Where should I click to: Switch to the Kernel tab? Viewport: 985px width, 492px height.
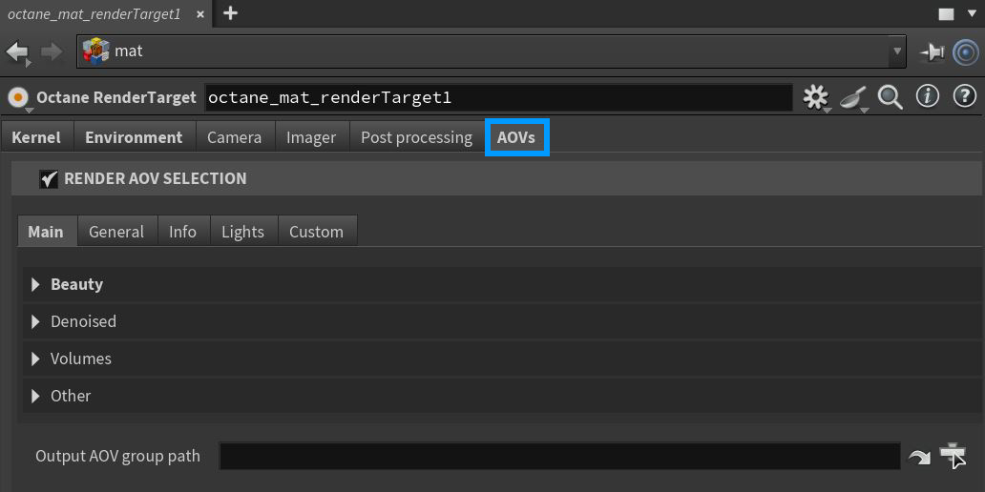point(36,137)
